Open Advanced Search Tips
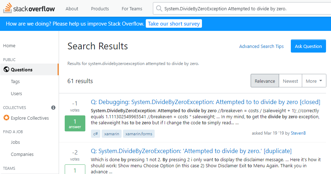 pyautogui.click(x=261, y=46)
